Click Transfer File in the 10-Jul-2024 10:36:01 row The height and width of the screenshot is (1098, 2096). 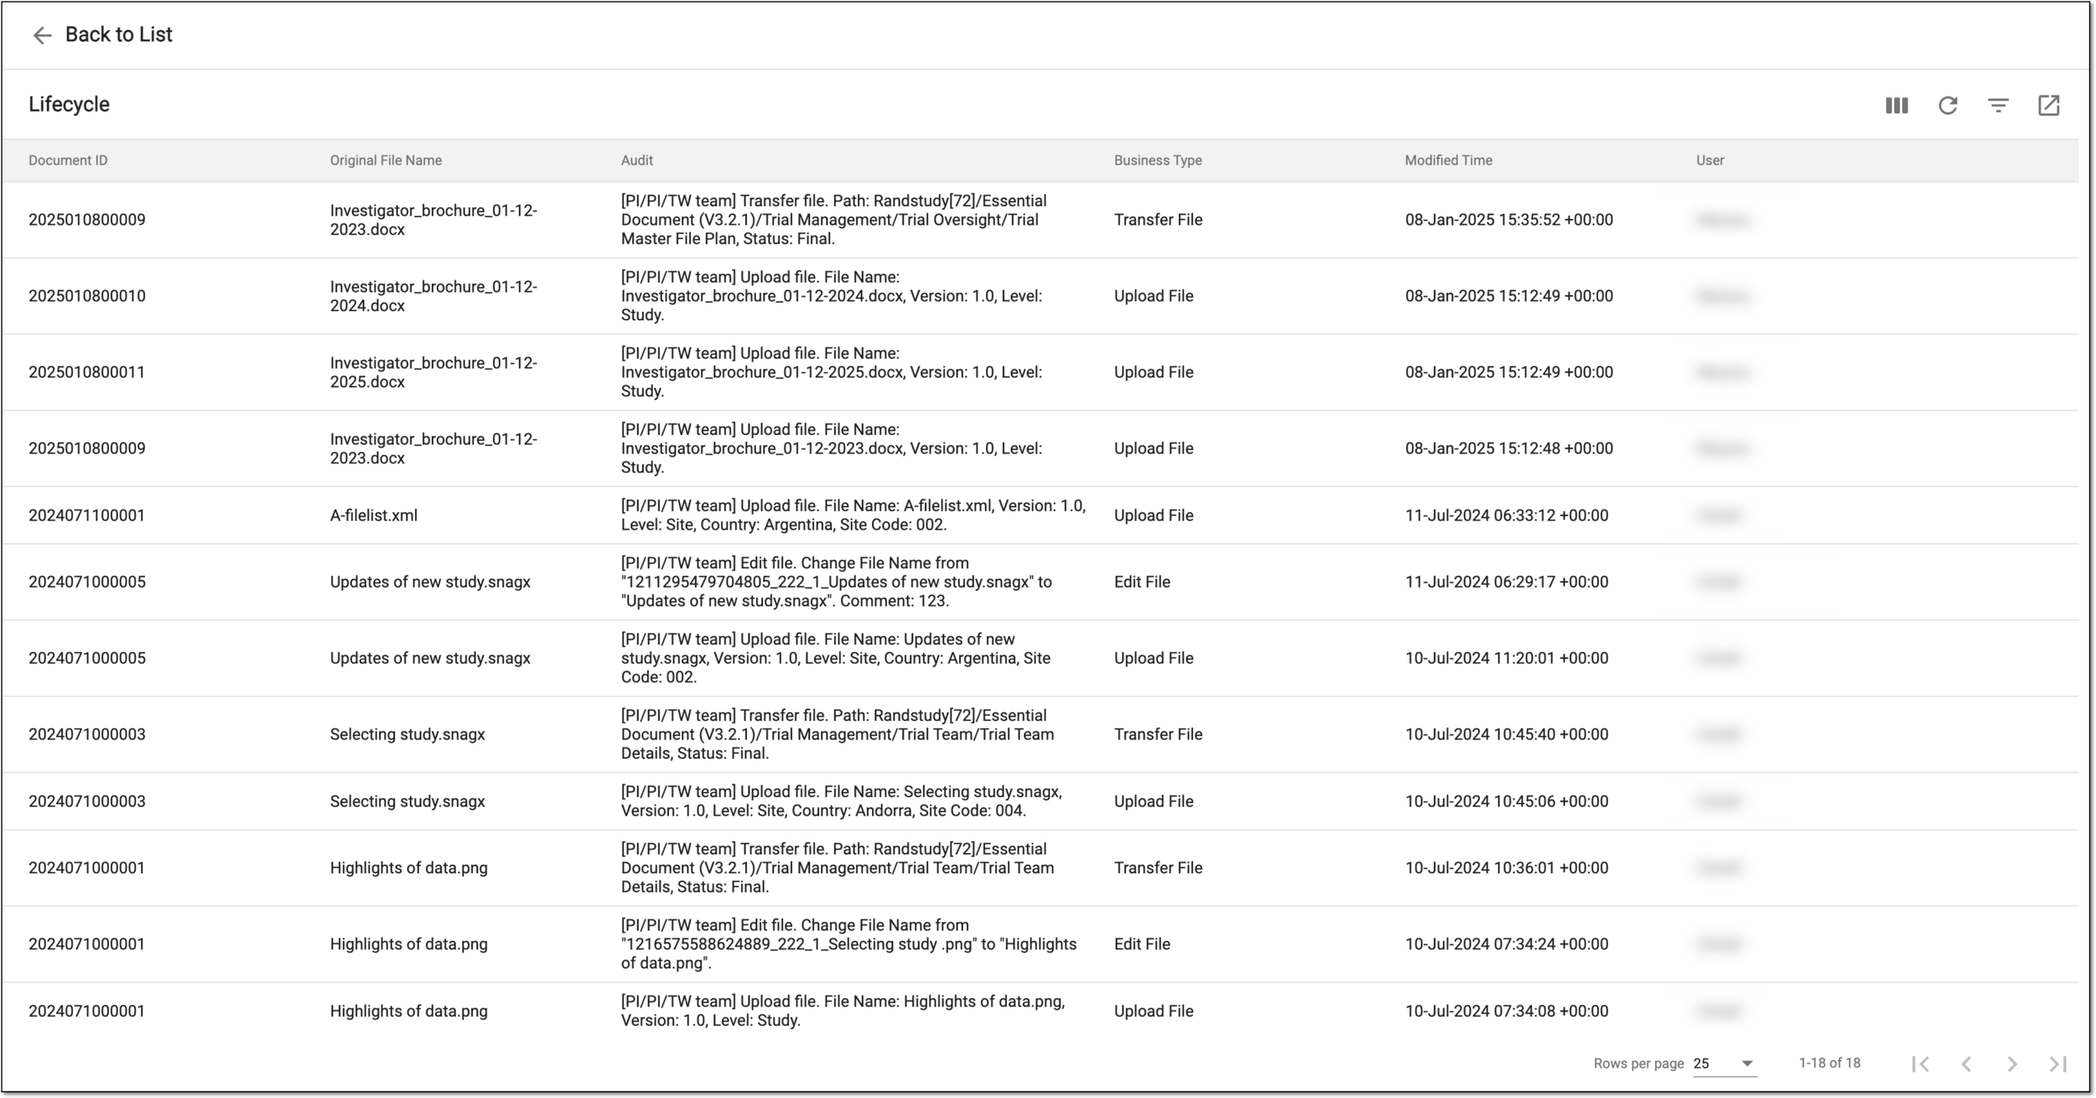click(x=1158, y=868)
